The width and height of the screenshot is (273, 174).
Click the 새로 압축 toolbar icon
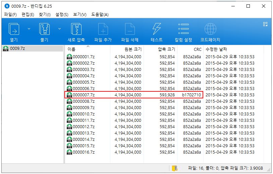pyautogui.click(x=76, y=29)
